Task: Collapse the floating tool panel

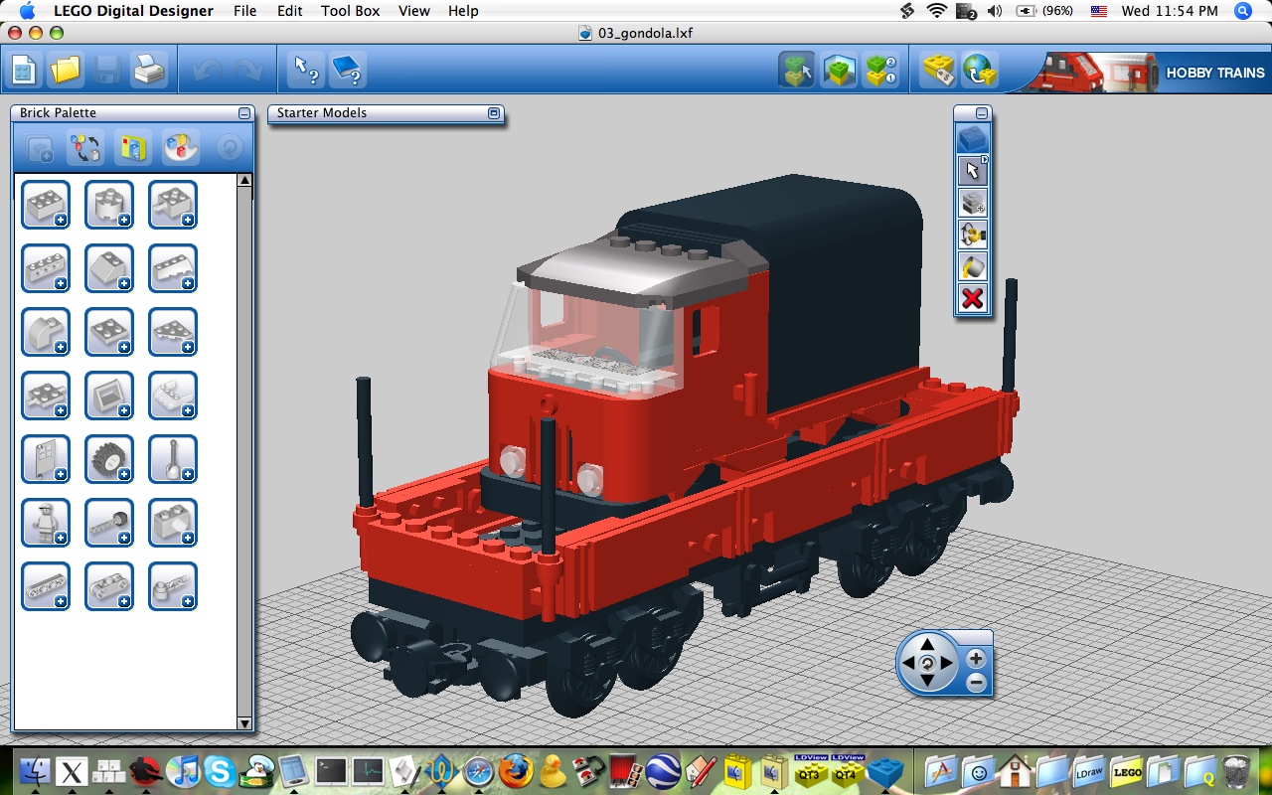Action: [x=982, y=113]
